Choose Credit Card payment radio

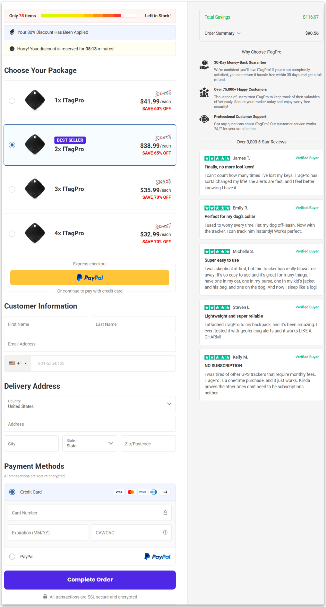tap(12, 492)
